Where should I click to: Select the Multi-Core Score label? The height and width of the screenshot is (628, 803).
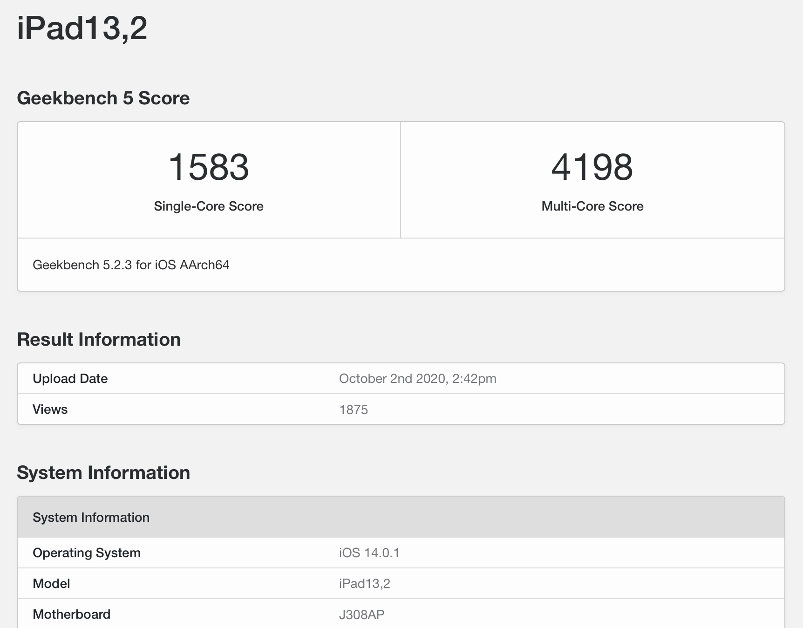coord(592,206)
